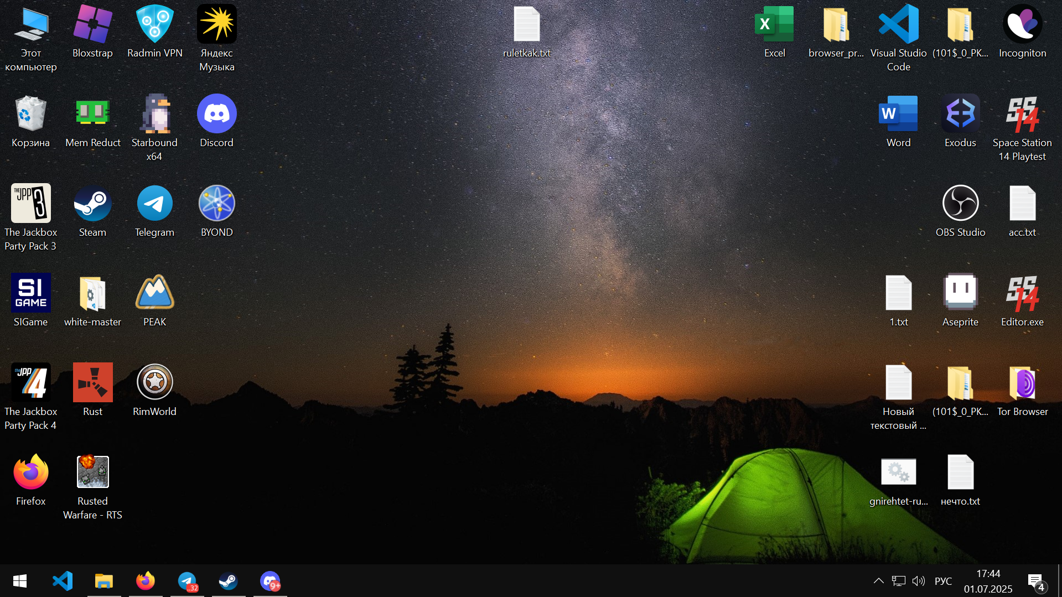Select the нечто.txt file
Screen dimensions: 1062x597
(x=960, y=480)
